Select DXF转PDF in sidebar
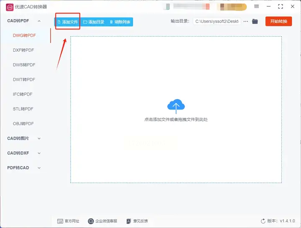301x228 pixels. point(23,50)
